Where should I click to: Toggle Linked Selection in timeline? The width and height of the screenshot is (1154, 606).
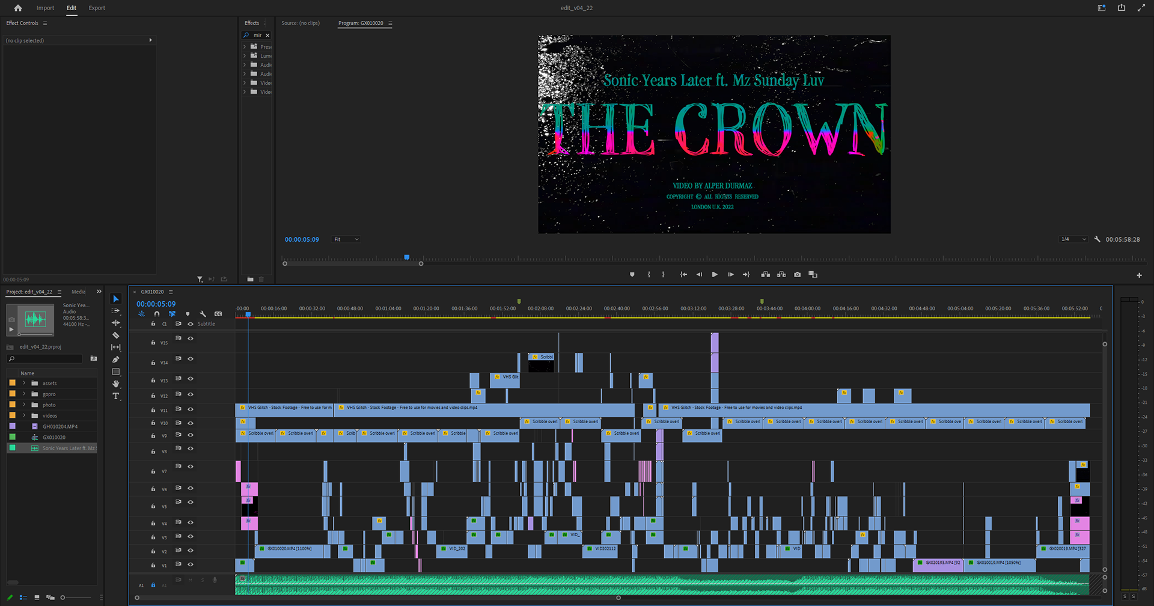pos(172,314)
